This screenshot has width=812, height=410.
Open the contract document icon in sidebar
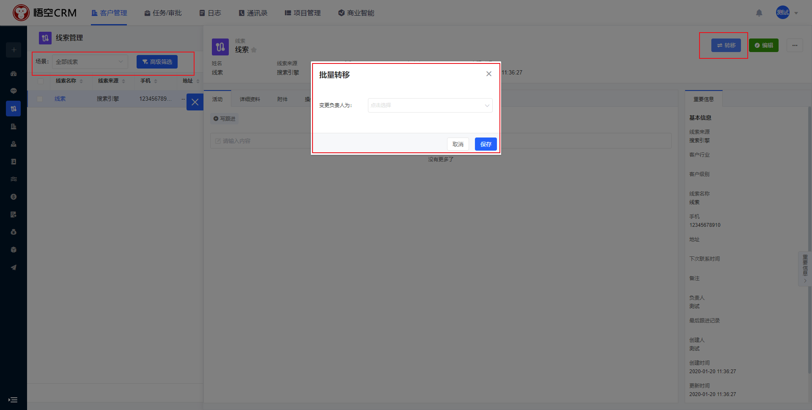(x=14, y=215)
